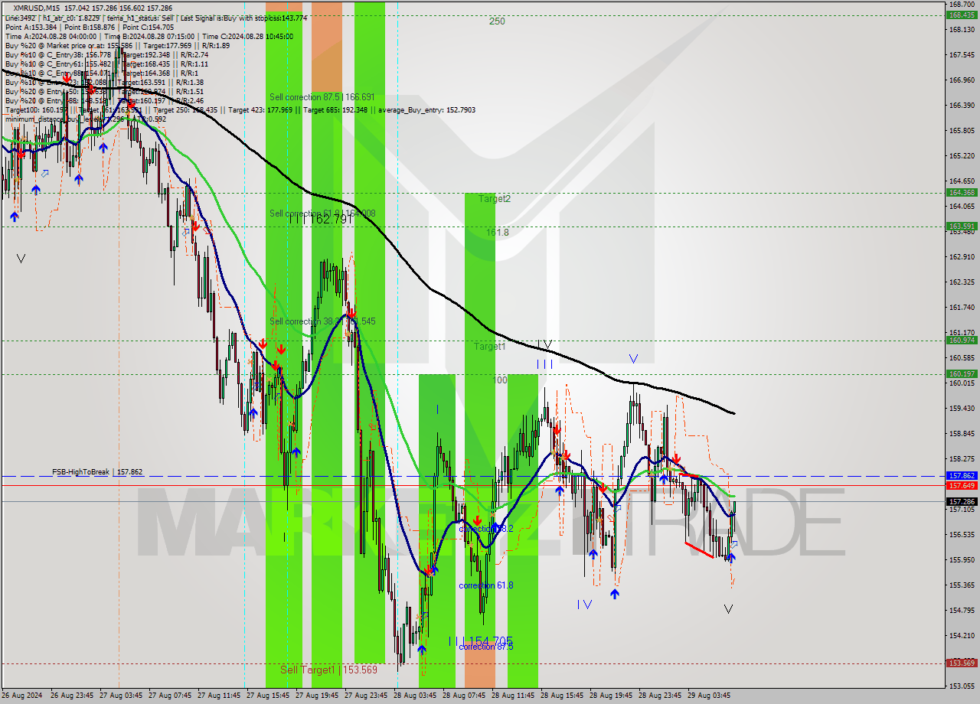The image size is (980, 704).
Task: Click the green '168.435' price tag
Action: (962, 15)
